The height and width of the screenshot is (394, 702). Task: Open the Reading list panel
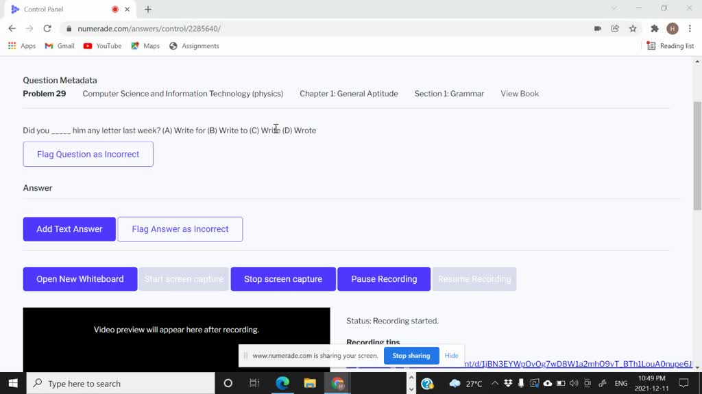(670, 46)
